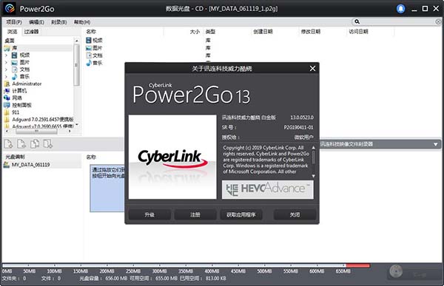Select MY_DATA_061119 disc in compilation tree
The image size is (444, 286).
27,165
